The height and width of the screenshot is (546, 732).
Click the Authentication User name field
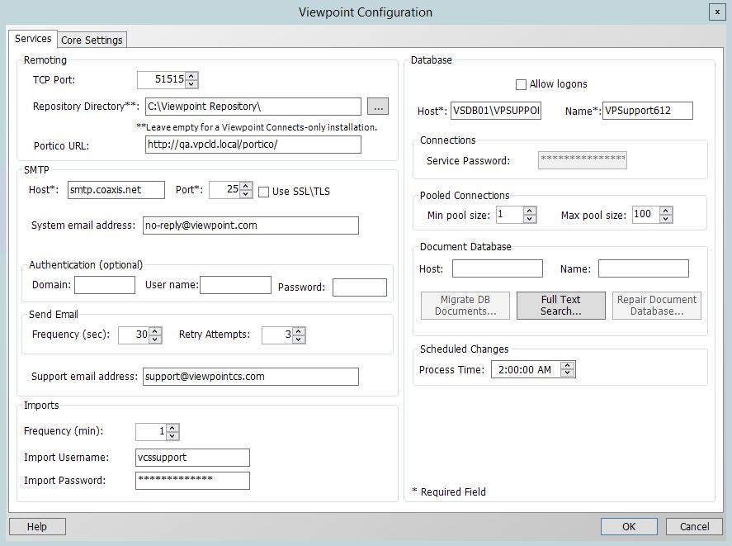235,285
